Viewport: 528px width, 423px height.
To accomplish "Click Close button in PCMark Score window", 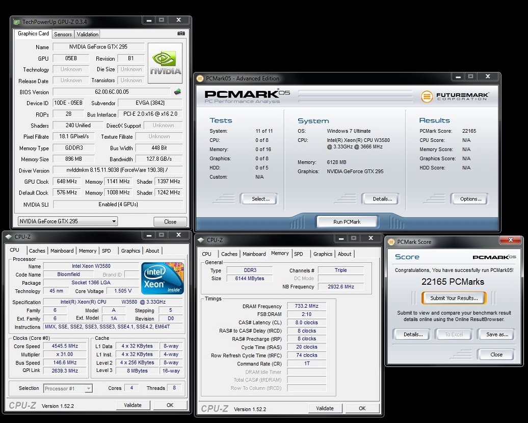I will click(496, 355).
